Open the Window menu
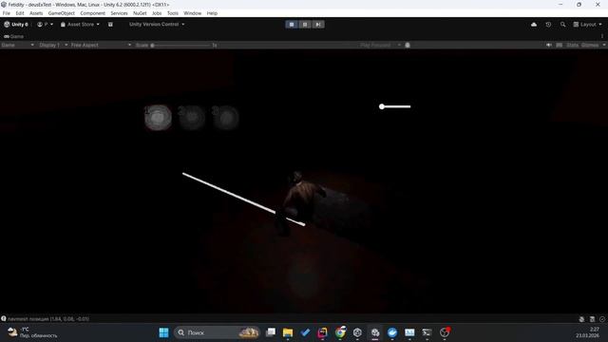608x342 pixels. tap(192, 13)
